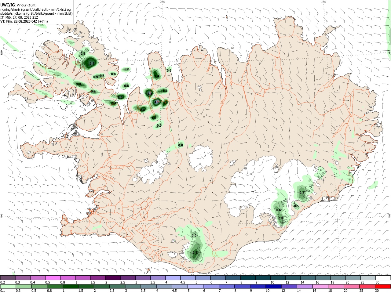
Task: Click the initial time 'IT: Mið. 27. 08. 2025 21Z'
Action: 19,17
